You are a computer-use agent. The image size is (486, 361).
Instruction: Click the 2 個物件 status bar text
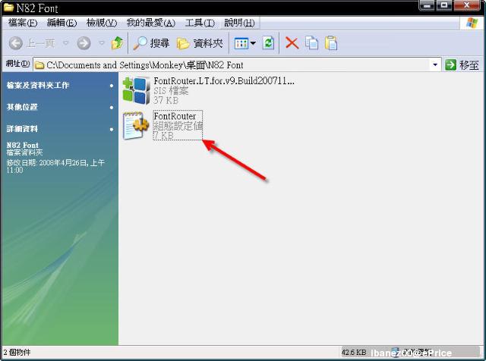(x=17, y=353)
